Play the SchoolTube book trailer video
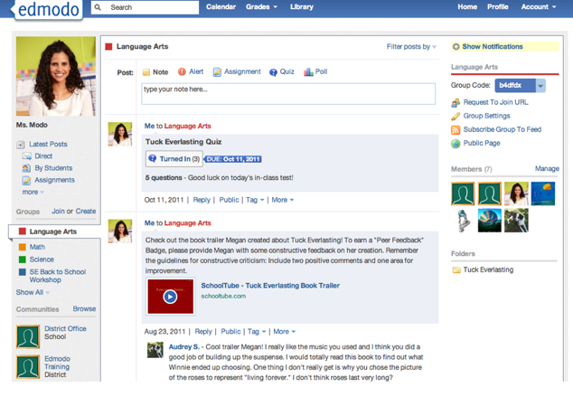 [x=170, y=296]
